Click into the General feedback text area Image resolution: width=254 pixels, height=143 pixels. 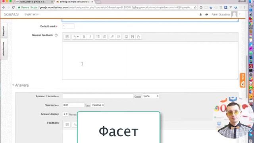tap(150, 60)
